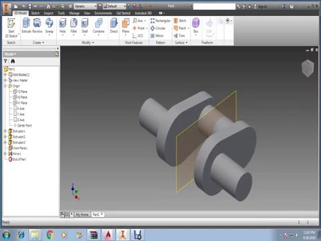The image size is (321, 241).
Task: Open the Get Started tab
Action: click(x=123, y=13)
